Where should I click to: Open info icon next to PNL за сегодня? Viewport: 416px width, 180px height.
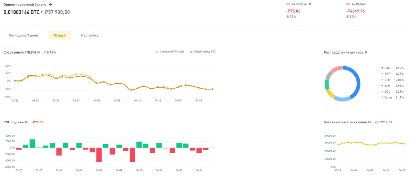coord(310,4)
